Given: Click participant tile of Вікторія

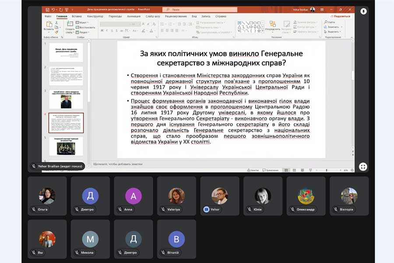Looking at the screenshot, I should pyautogui.click(x=349, y=196).
